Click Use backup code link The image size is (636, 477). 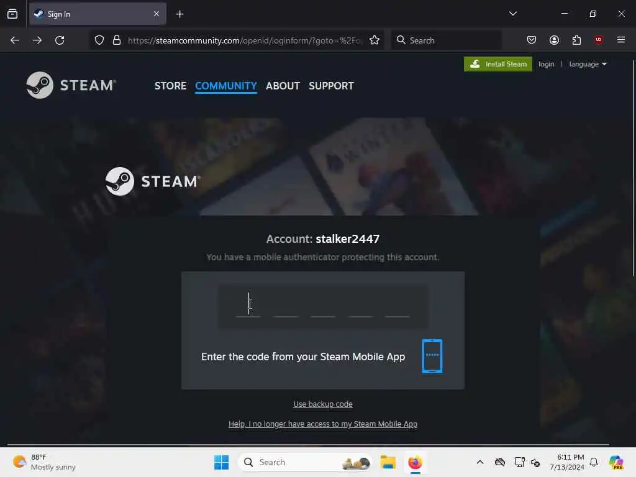point(323,404)
